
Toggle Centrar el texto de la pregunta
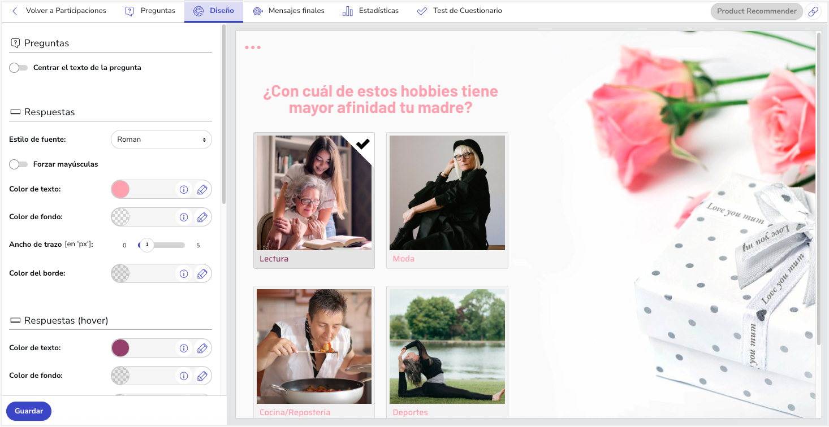click(19, 68)
